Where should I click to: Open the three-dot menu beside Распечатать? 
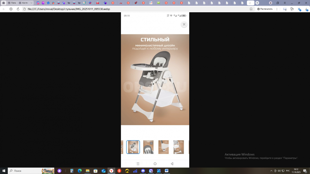(x=277, y=9)
